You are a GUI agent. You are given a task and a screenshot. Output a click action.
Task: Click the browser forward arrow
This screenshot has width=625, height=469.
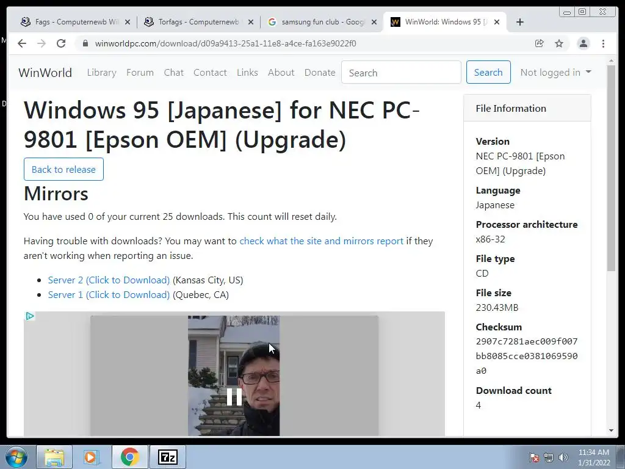[x=42, y=43]
